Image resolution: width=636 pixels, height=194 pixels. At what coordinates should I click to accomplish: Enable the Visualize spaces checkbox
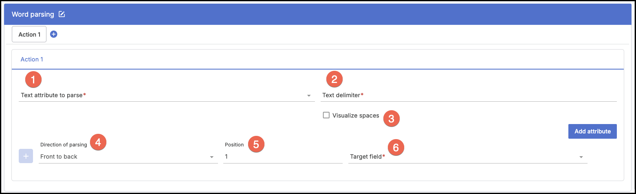tap(326, 115)
